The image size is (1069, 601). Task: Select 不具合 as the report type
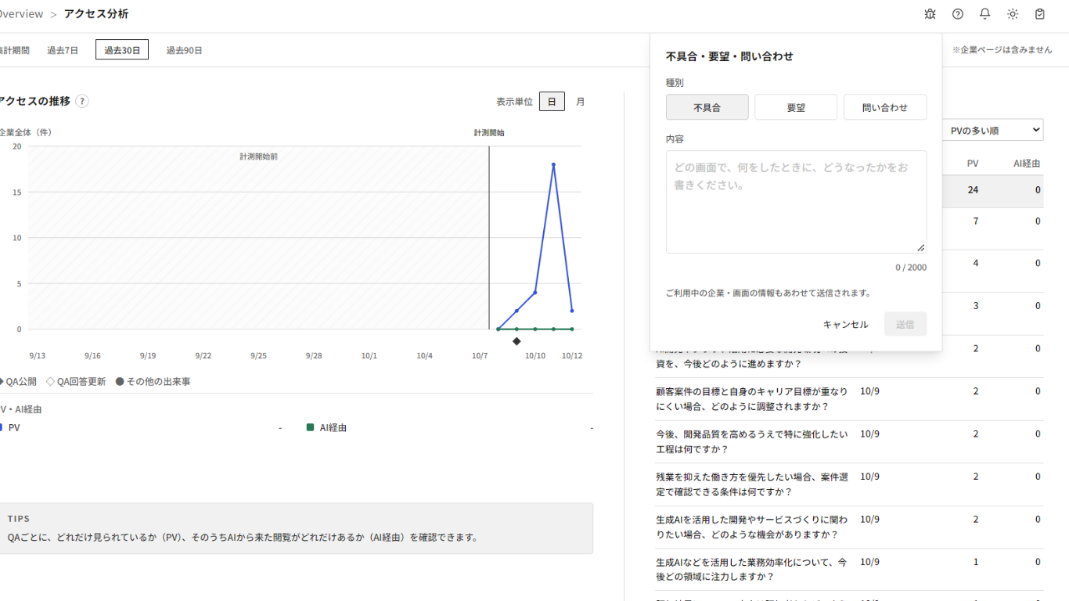pos(707,107)
